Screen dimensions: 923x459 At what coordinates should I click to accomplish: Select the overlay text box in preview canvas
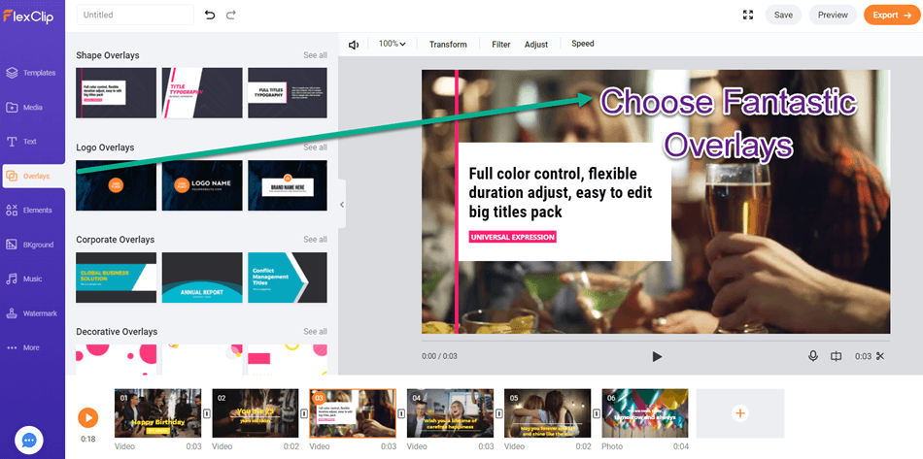point(564,202)
